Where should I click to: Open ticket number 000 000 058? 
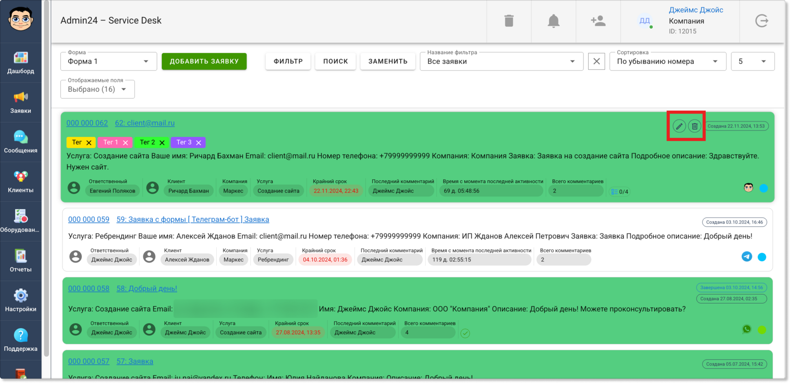coord(89,288)
